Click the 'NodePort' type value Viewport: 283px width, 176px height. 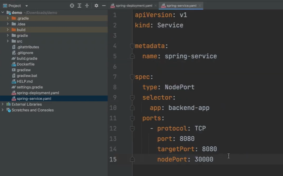(x=179, y=87)
